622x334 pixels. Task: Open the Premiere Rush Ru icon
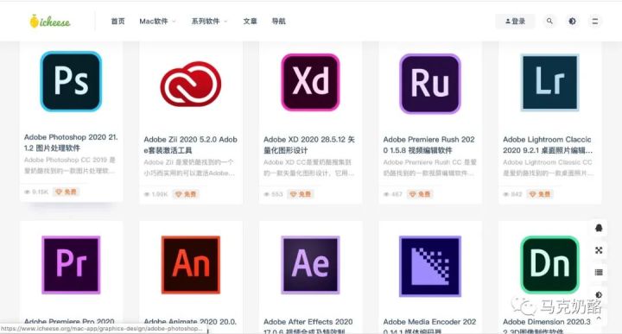(430, 84)
